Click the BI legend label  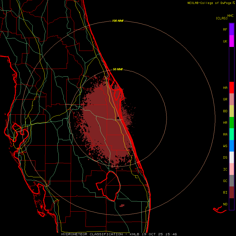point(225,192)
